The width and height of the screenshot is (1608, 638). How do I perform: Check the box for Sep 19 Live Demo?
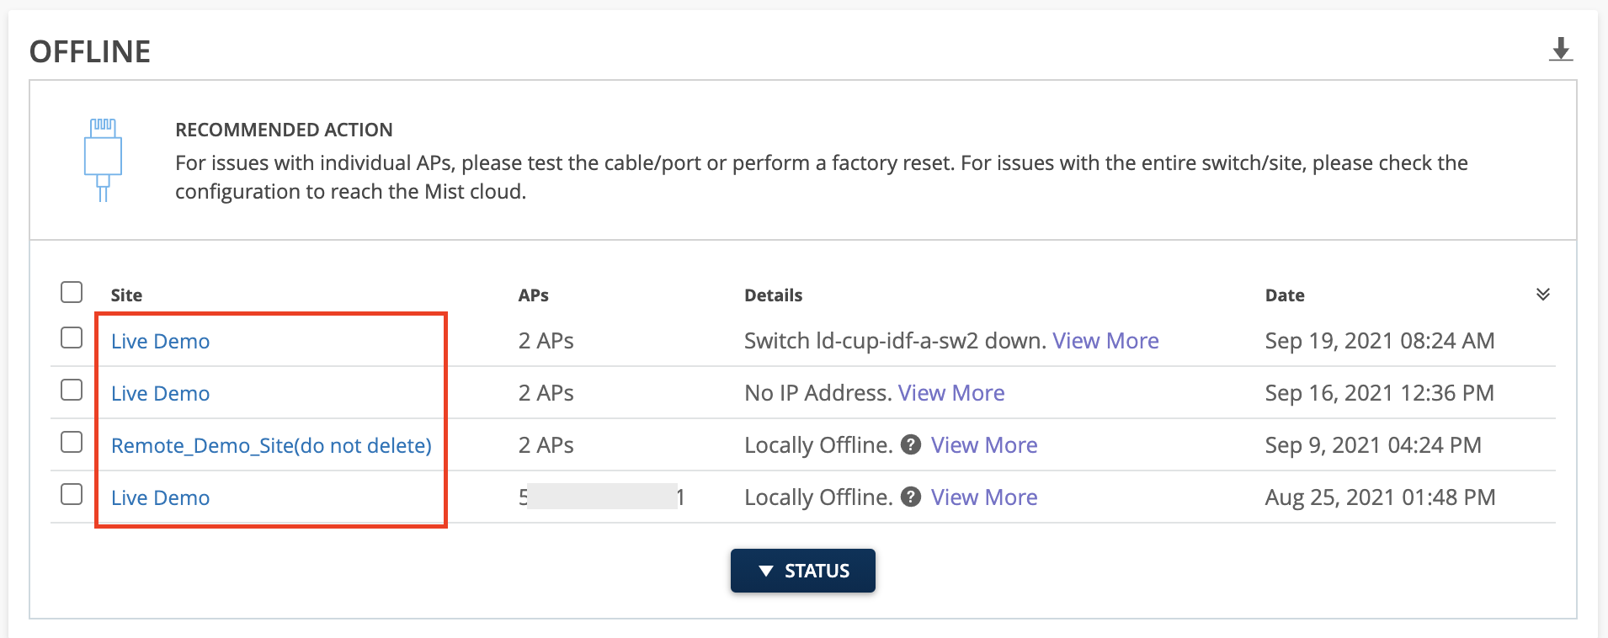[x=72, y=338]
